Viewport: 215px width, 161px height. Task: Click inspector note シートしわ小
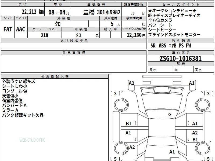[x=15, y=86]
